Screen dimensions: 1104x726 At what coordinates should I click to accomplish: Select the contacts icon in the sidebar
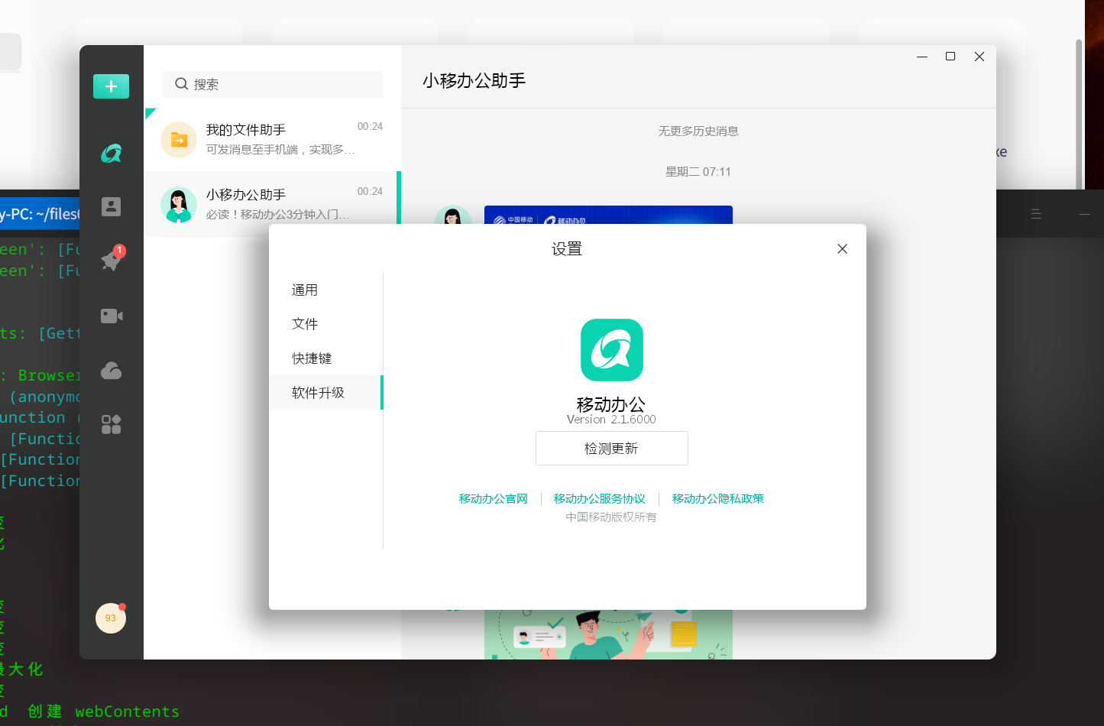pos(111,206)
